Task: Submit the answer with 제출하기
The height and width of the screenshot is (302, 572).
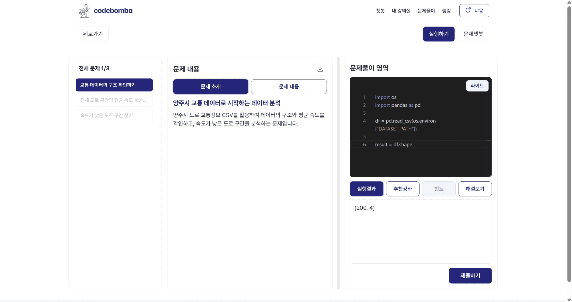Action: tap(470, 276)
